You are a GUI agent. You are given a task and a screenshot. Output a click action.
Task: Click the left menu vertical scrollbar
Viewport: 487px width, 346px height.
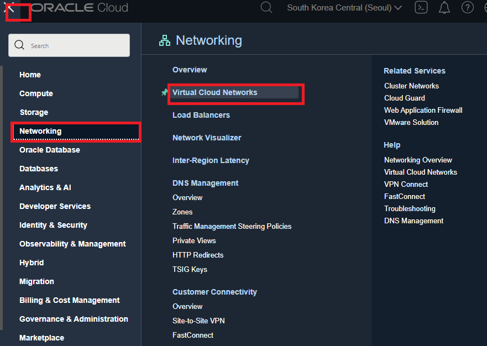click(1, 197)
